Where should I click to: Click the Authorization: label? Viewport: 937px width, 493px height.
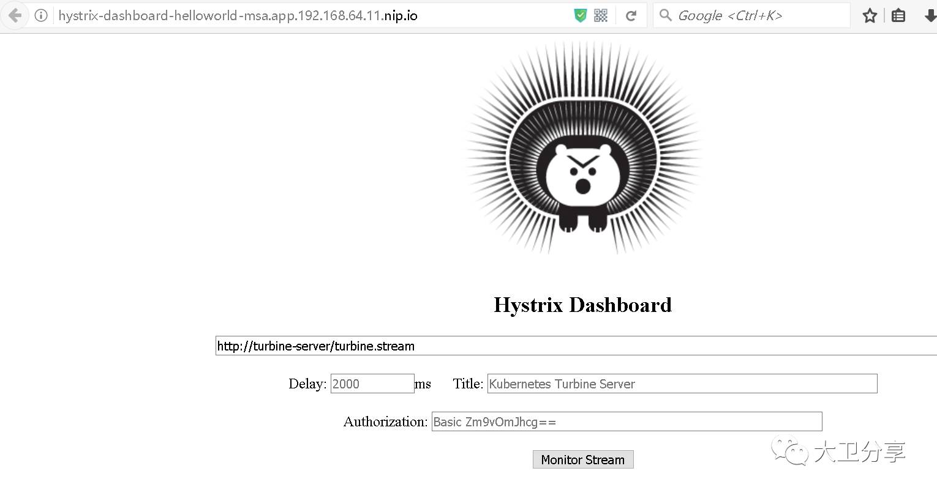click(x=385, y=421)
